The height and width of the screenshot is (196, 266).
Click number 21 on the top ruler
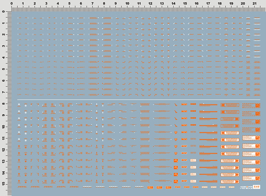(254, 4)
